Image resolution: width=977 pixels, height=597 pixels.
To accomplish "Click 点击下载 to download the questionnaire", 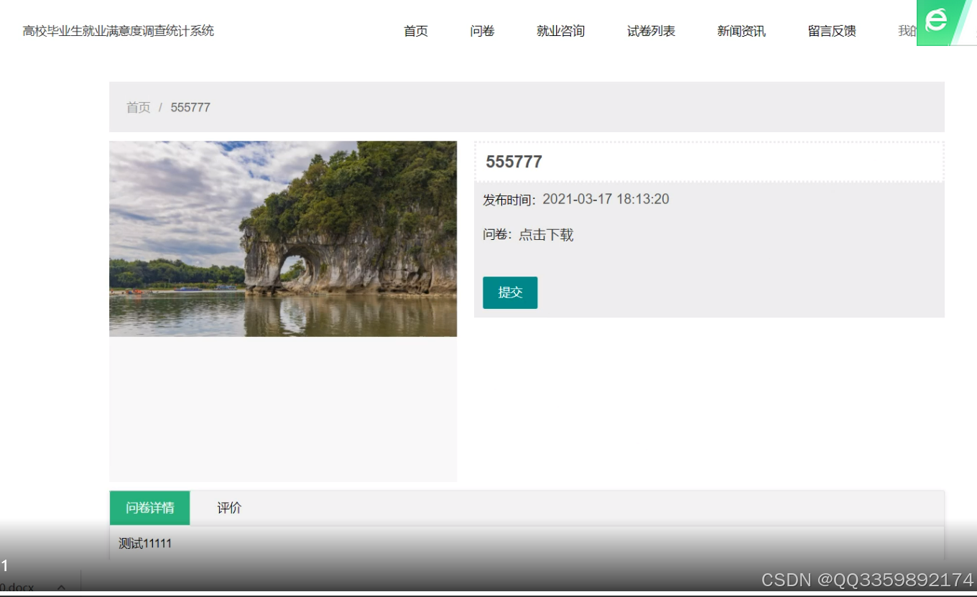I will coord(546,235).
